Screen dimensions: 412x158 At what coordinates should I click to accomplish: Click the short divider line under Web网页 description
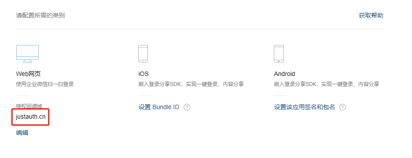coord(23,96)
